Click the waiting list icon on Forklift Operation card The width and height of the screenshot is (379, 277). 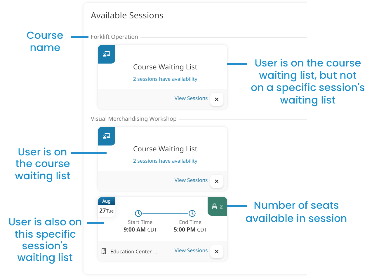pyautogui.click(x=106, y=54)
